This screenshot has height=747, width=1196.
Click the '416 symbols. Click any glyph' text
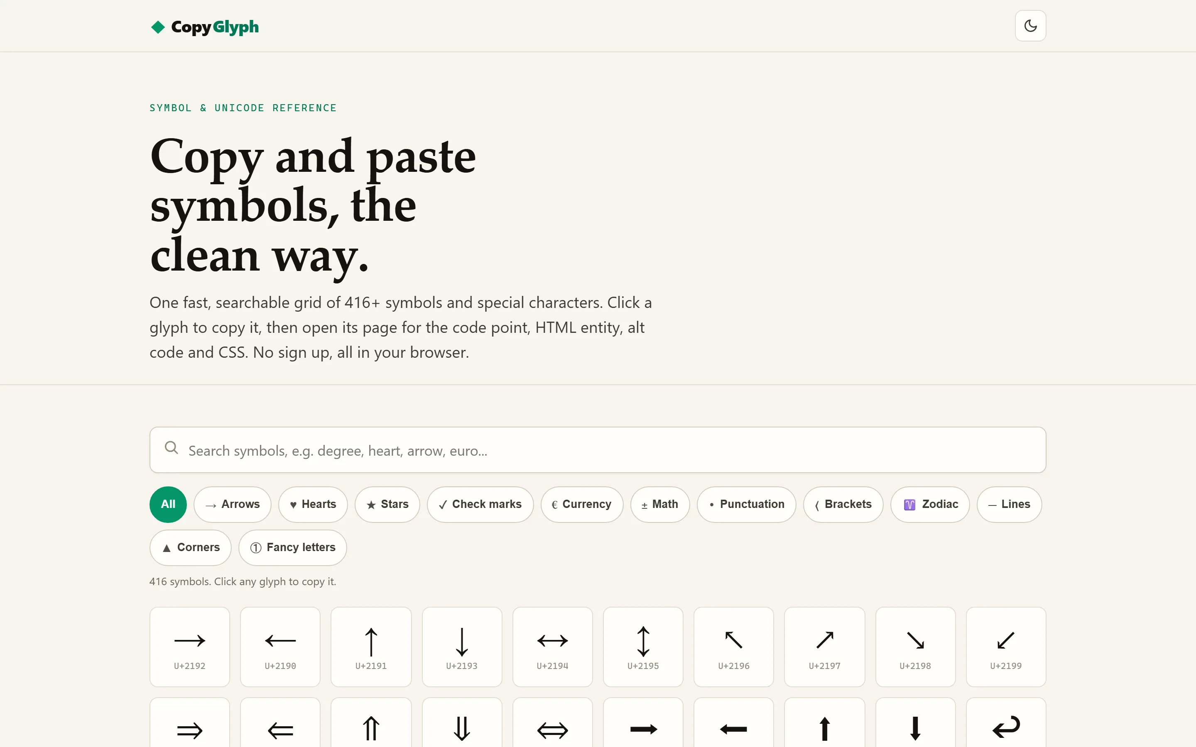point(243,581)
